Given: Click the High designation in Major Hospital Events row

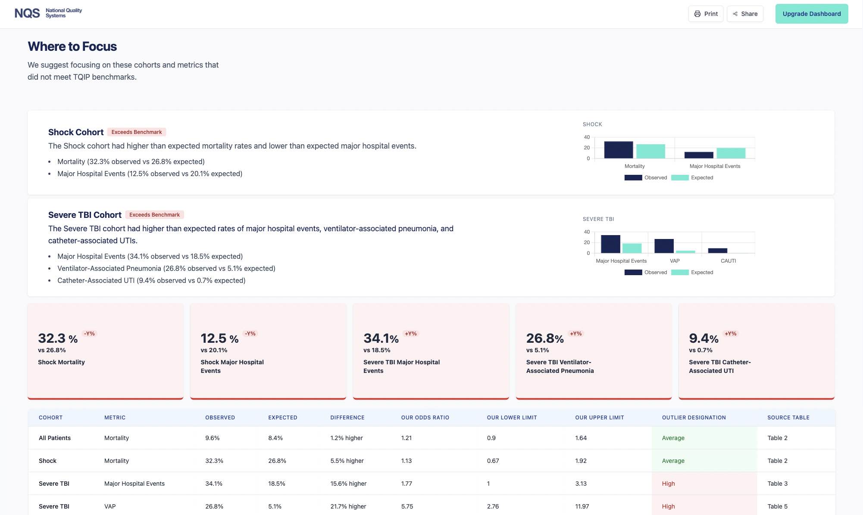Looking at the screenshot, I should coord(668,484).
